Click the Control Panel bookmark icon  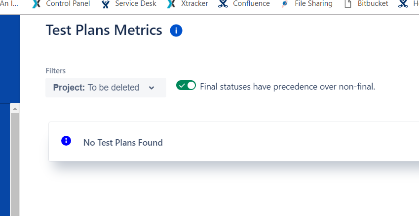[37, 4]
